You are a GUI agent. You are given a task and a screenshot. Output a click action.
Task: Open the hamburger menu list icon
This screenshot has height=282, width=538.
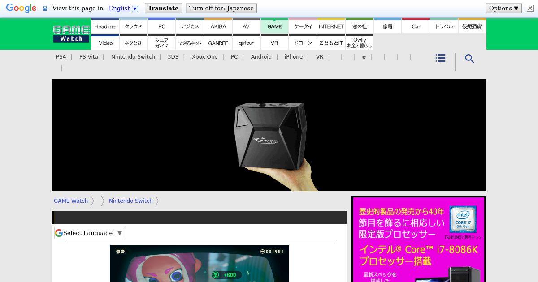click(x=440, y=58)
